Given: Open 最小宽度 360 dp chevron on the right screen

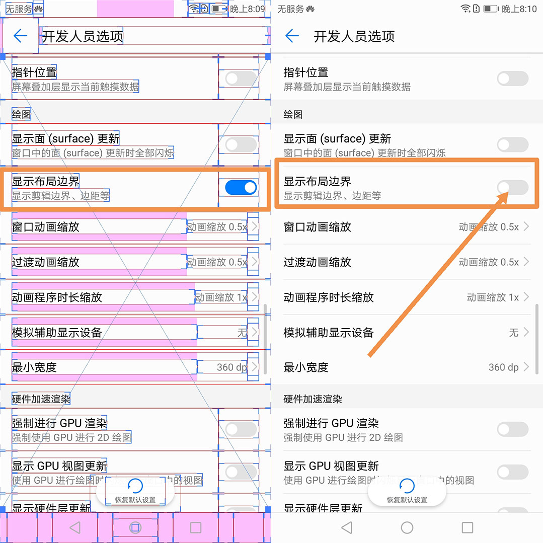Looking at the screenshot, I should click(526, 367).
